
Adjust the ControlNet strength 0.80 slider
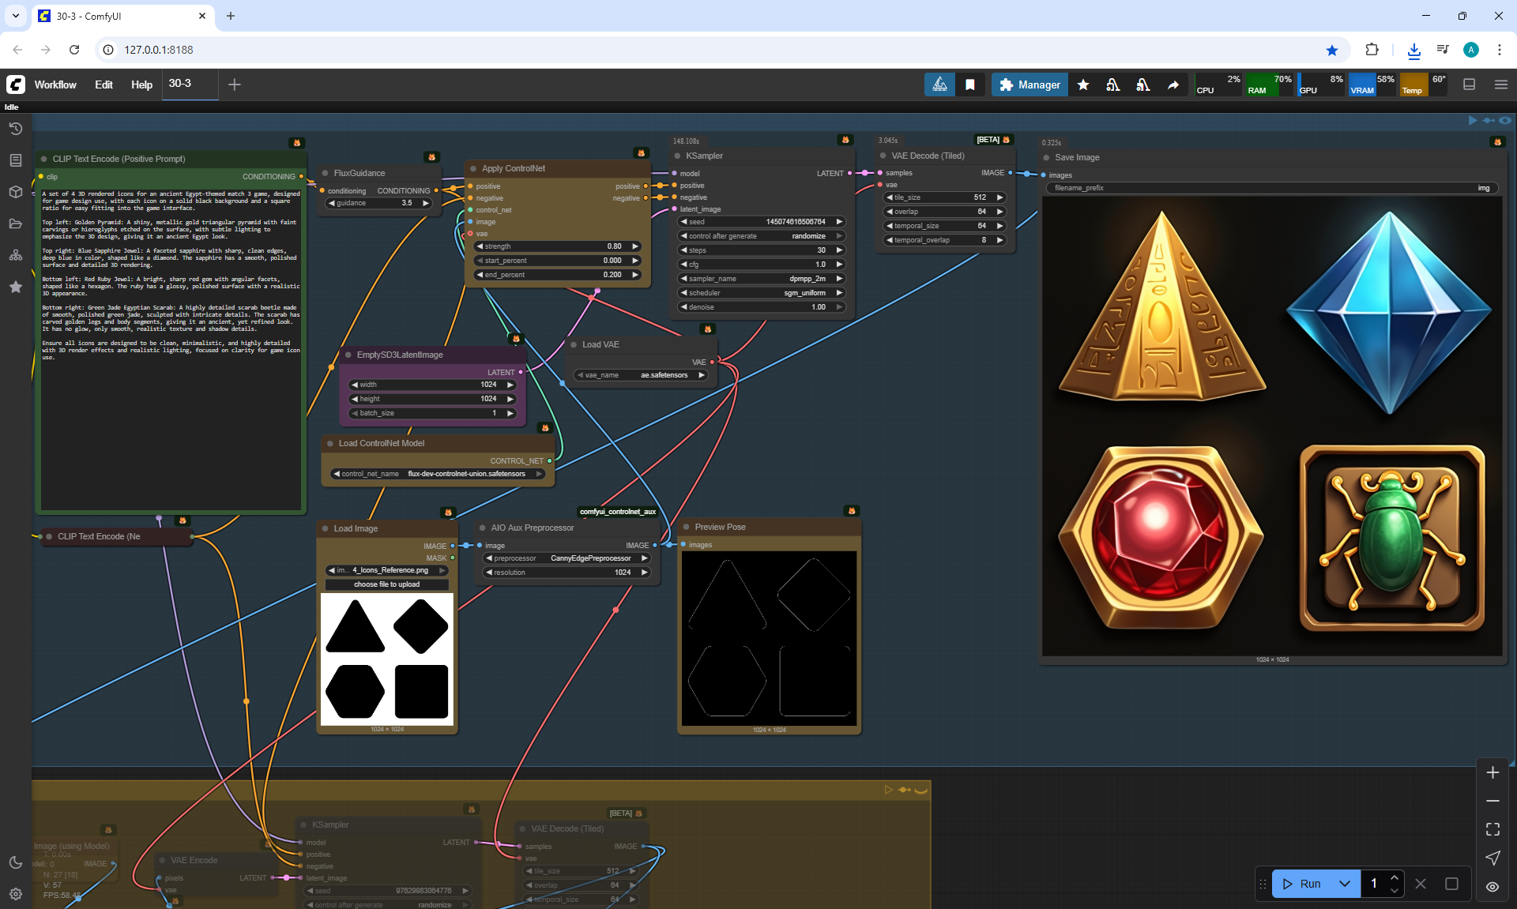557,246
